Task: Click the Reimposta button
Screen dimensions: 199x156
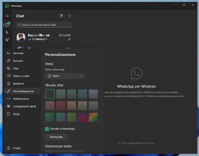Action: [56, 137]
